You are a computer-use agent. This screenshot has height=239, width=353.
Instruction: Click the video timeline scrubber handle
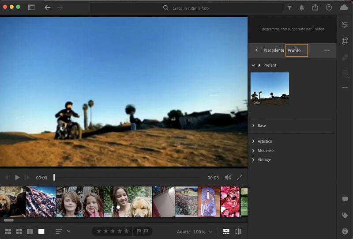54,178
